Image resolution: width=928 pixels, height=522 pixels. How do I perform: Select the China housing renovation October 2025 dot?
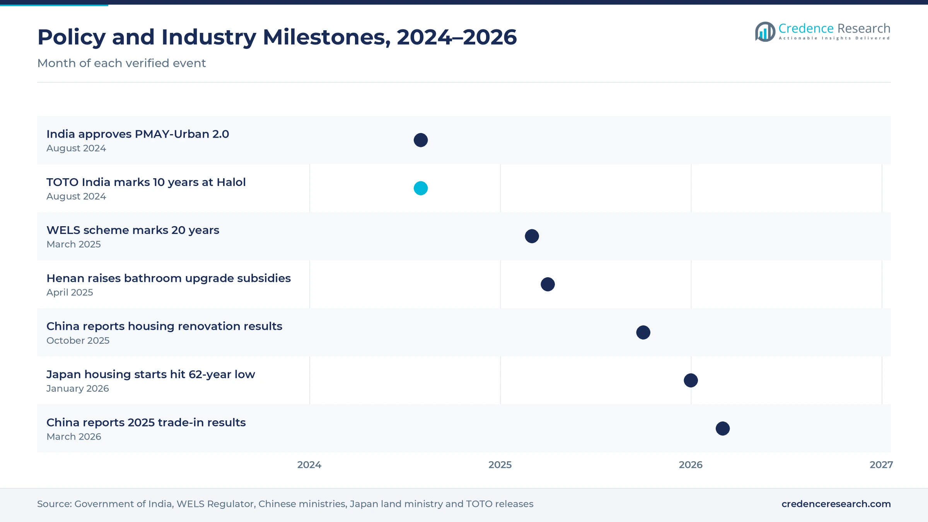click(643, 333)
